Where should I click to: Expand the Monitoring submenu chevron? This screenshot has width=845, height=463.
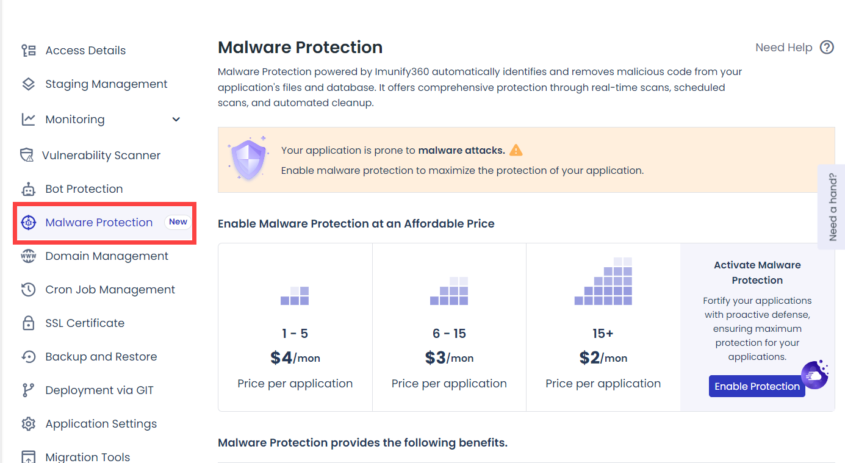[176, 120]
